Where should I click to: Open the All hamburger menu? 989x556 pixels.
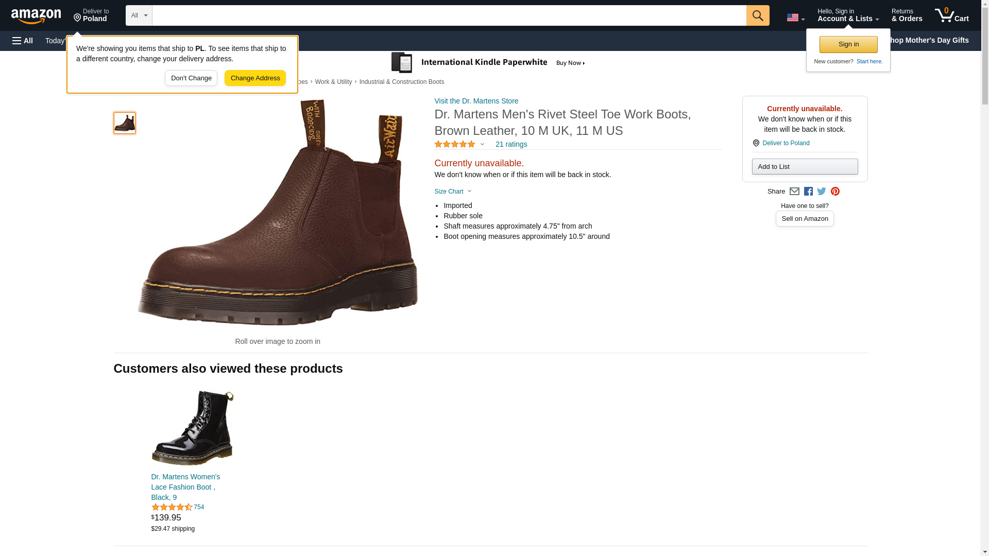click(23, 41)
